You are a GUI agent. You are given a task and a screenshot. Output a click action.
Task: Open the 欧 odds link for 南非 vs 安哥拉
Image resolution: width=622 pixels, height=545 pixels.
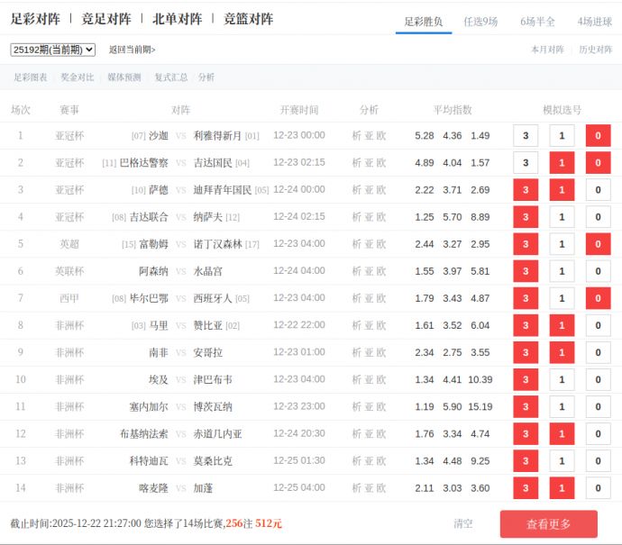(x=381, y=352)
